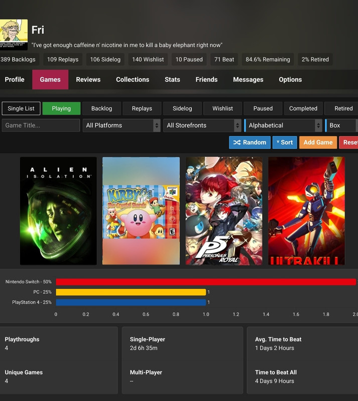Click Time to Beat All '4 Days 9 Hours'
Screen dimensions: 358x401
[275, 381]
